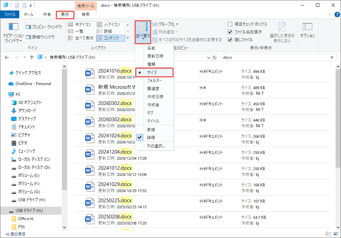Screen dimensions: 341x238
Task: Open the ファイル menu
Action: pos(10,14)
